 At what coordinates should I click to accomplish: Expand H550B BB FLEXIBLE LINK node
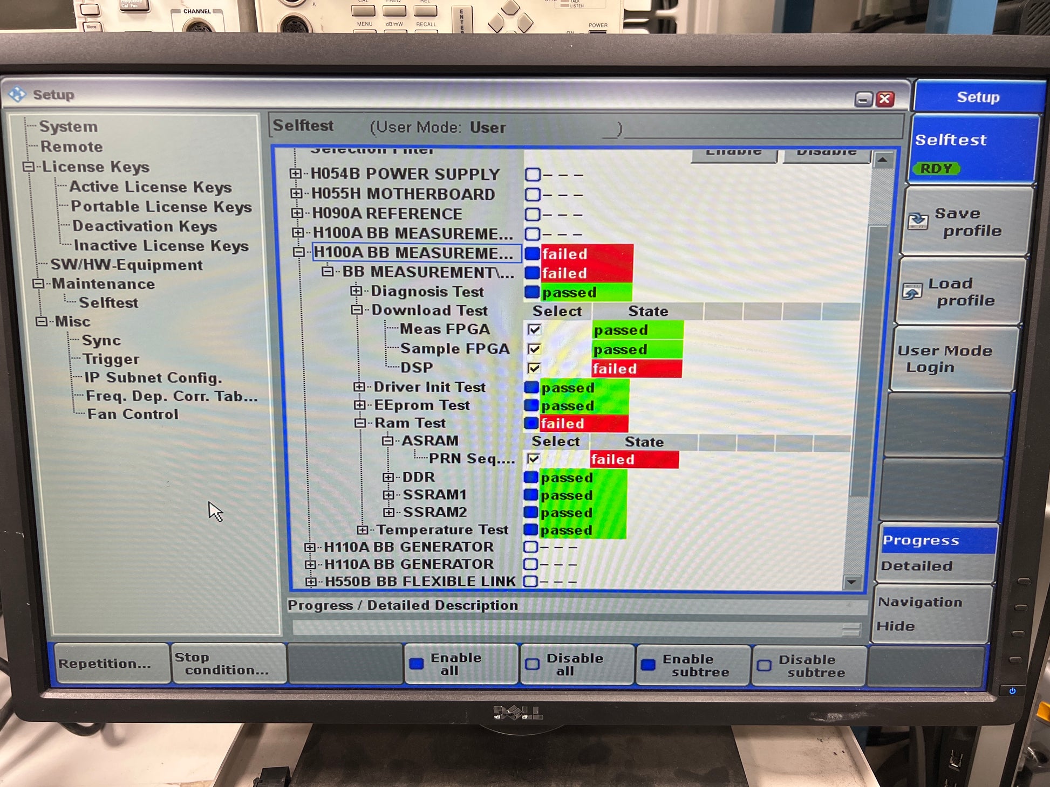pos(310,582)
